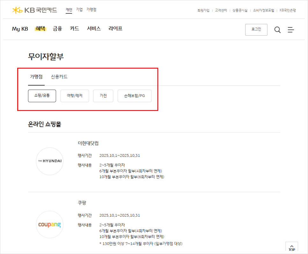The height and width of the screenshot is (254, 308).
Task: Open the hamburger full menu icon
Action: [x=290, y=30]
